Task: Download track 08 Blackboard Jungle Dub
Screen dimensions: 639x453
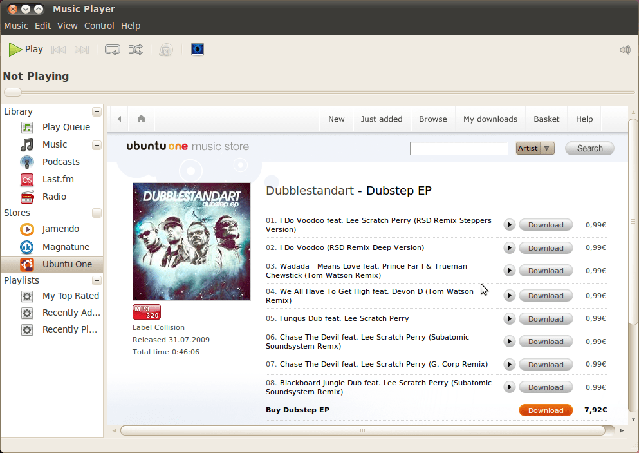Action: click(546, 387)
